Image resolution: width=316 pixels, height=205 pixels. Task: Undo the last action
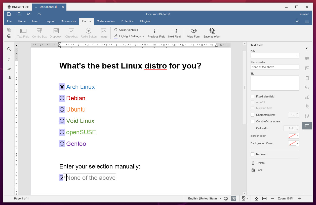pos(29,14)
